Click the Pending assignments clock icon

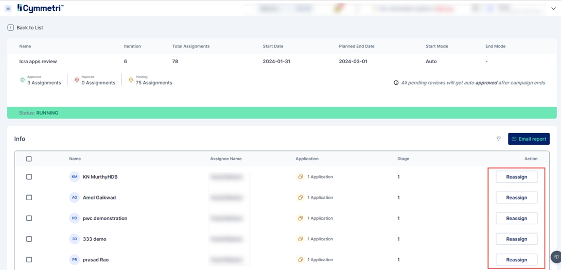[x=131, y=80]
